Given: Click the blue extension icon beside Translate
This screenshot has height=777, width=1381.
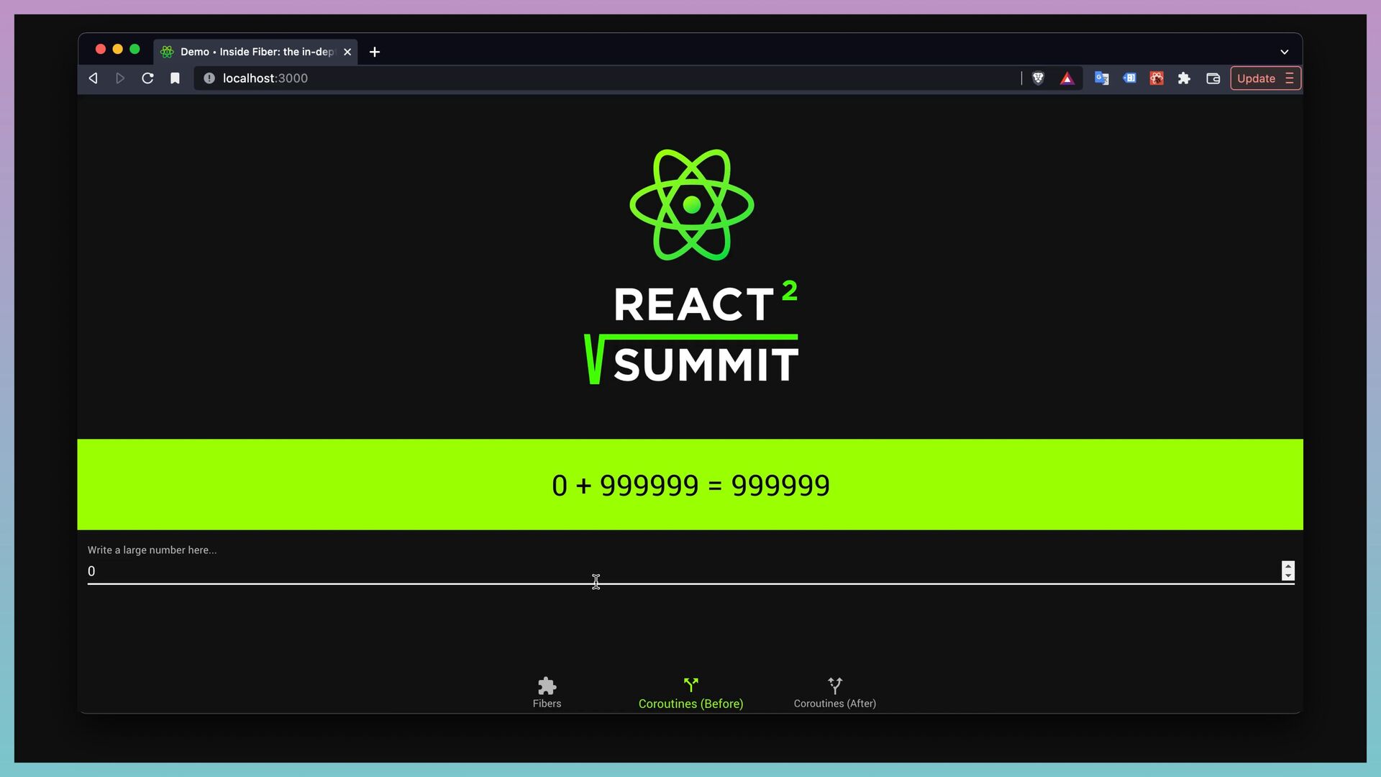Looking at the screenshot, I should click(x=1129, y=78).
